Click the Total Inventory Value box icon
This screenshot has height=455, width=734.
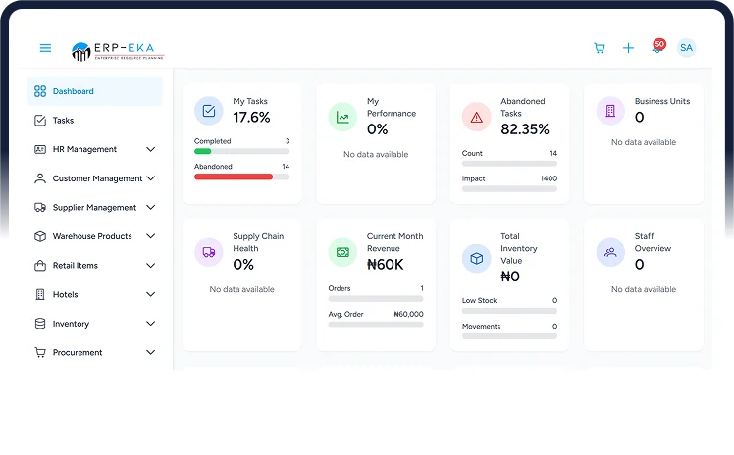click(x=477, y=258)
